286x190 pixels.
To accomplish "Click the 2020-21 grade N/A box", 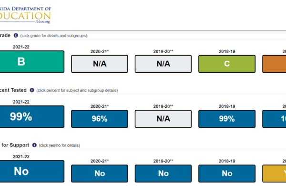I will pos(100,64).
